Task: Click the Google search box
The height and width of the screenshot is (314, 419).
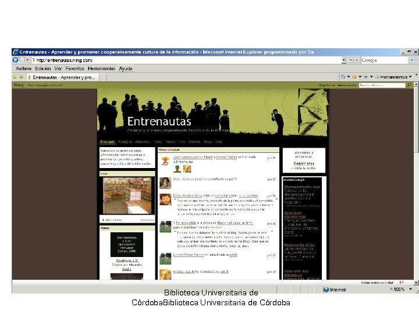Action: pos(385,60)
